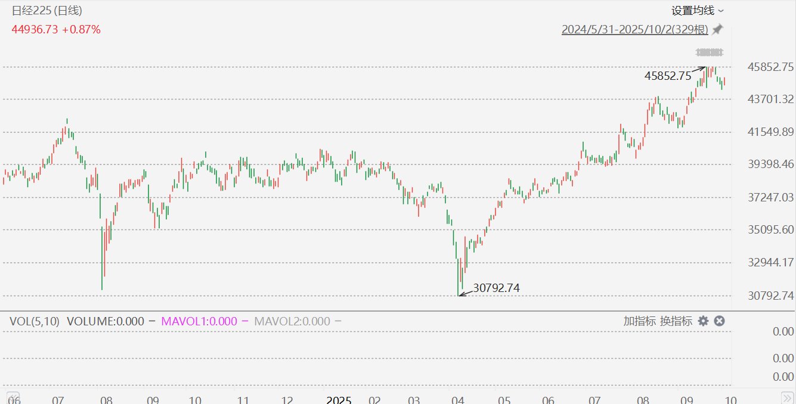The height and width of the screenshot is (404, 796).
Task: Click the 2025 marker on the time axis
Action: tap(339, 399)
